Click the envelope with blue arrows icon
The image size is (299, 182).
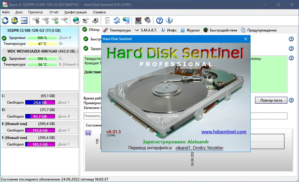[117, 20]
